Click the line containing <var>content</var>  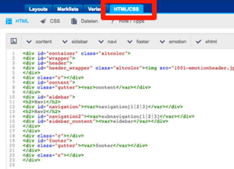87,87
